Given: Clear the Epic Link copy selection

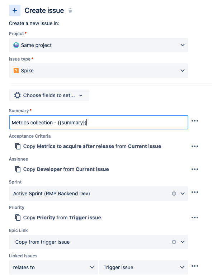Looking at the screenshot, I should pyautogui.click(x=174, y=242).
